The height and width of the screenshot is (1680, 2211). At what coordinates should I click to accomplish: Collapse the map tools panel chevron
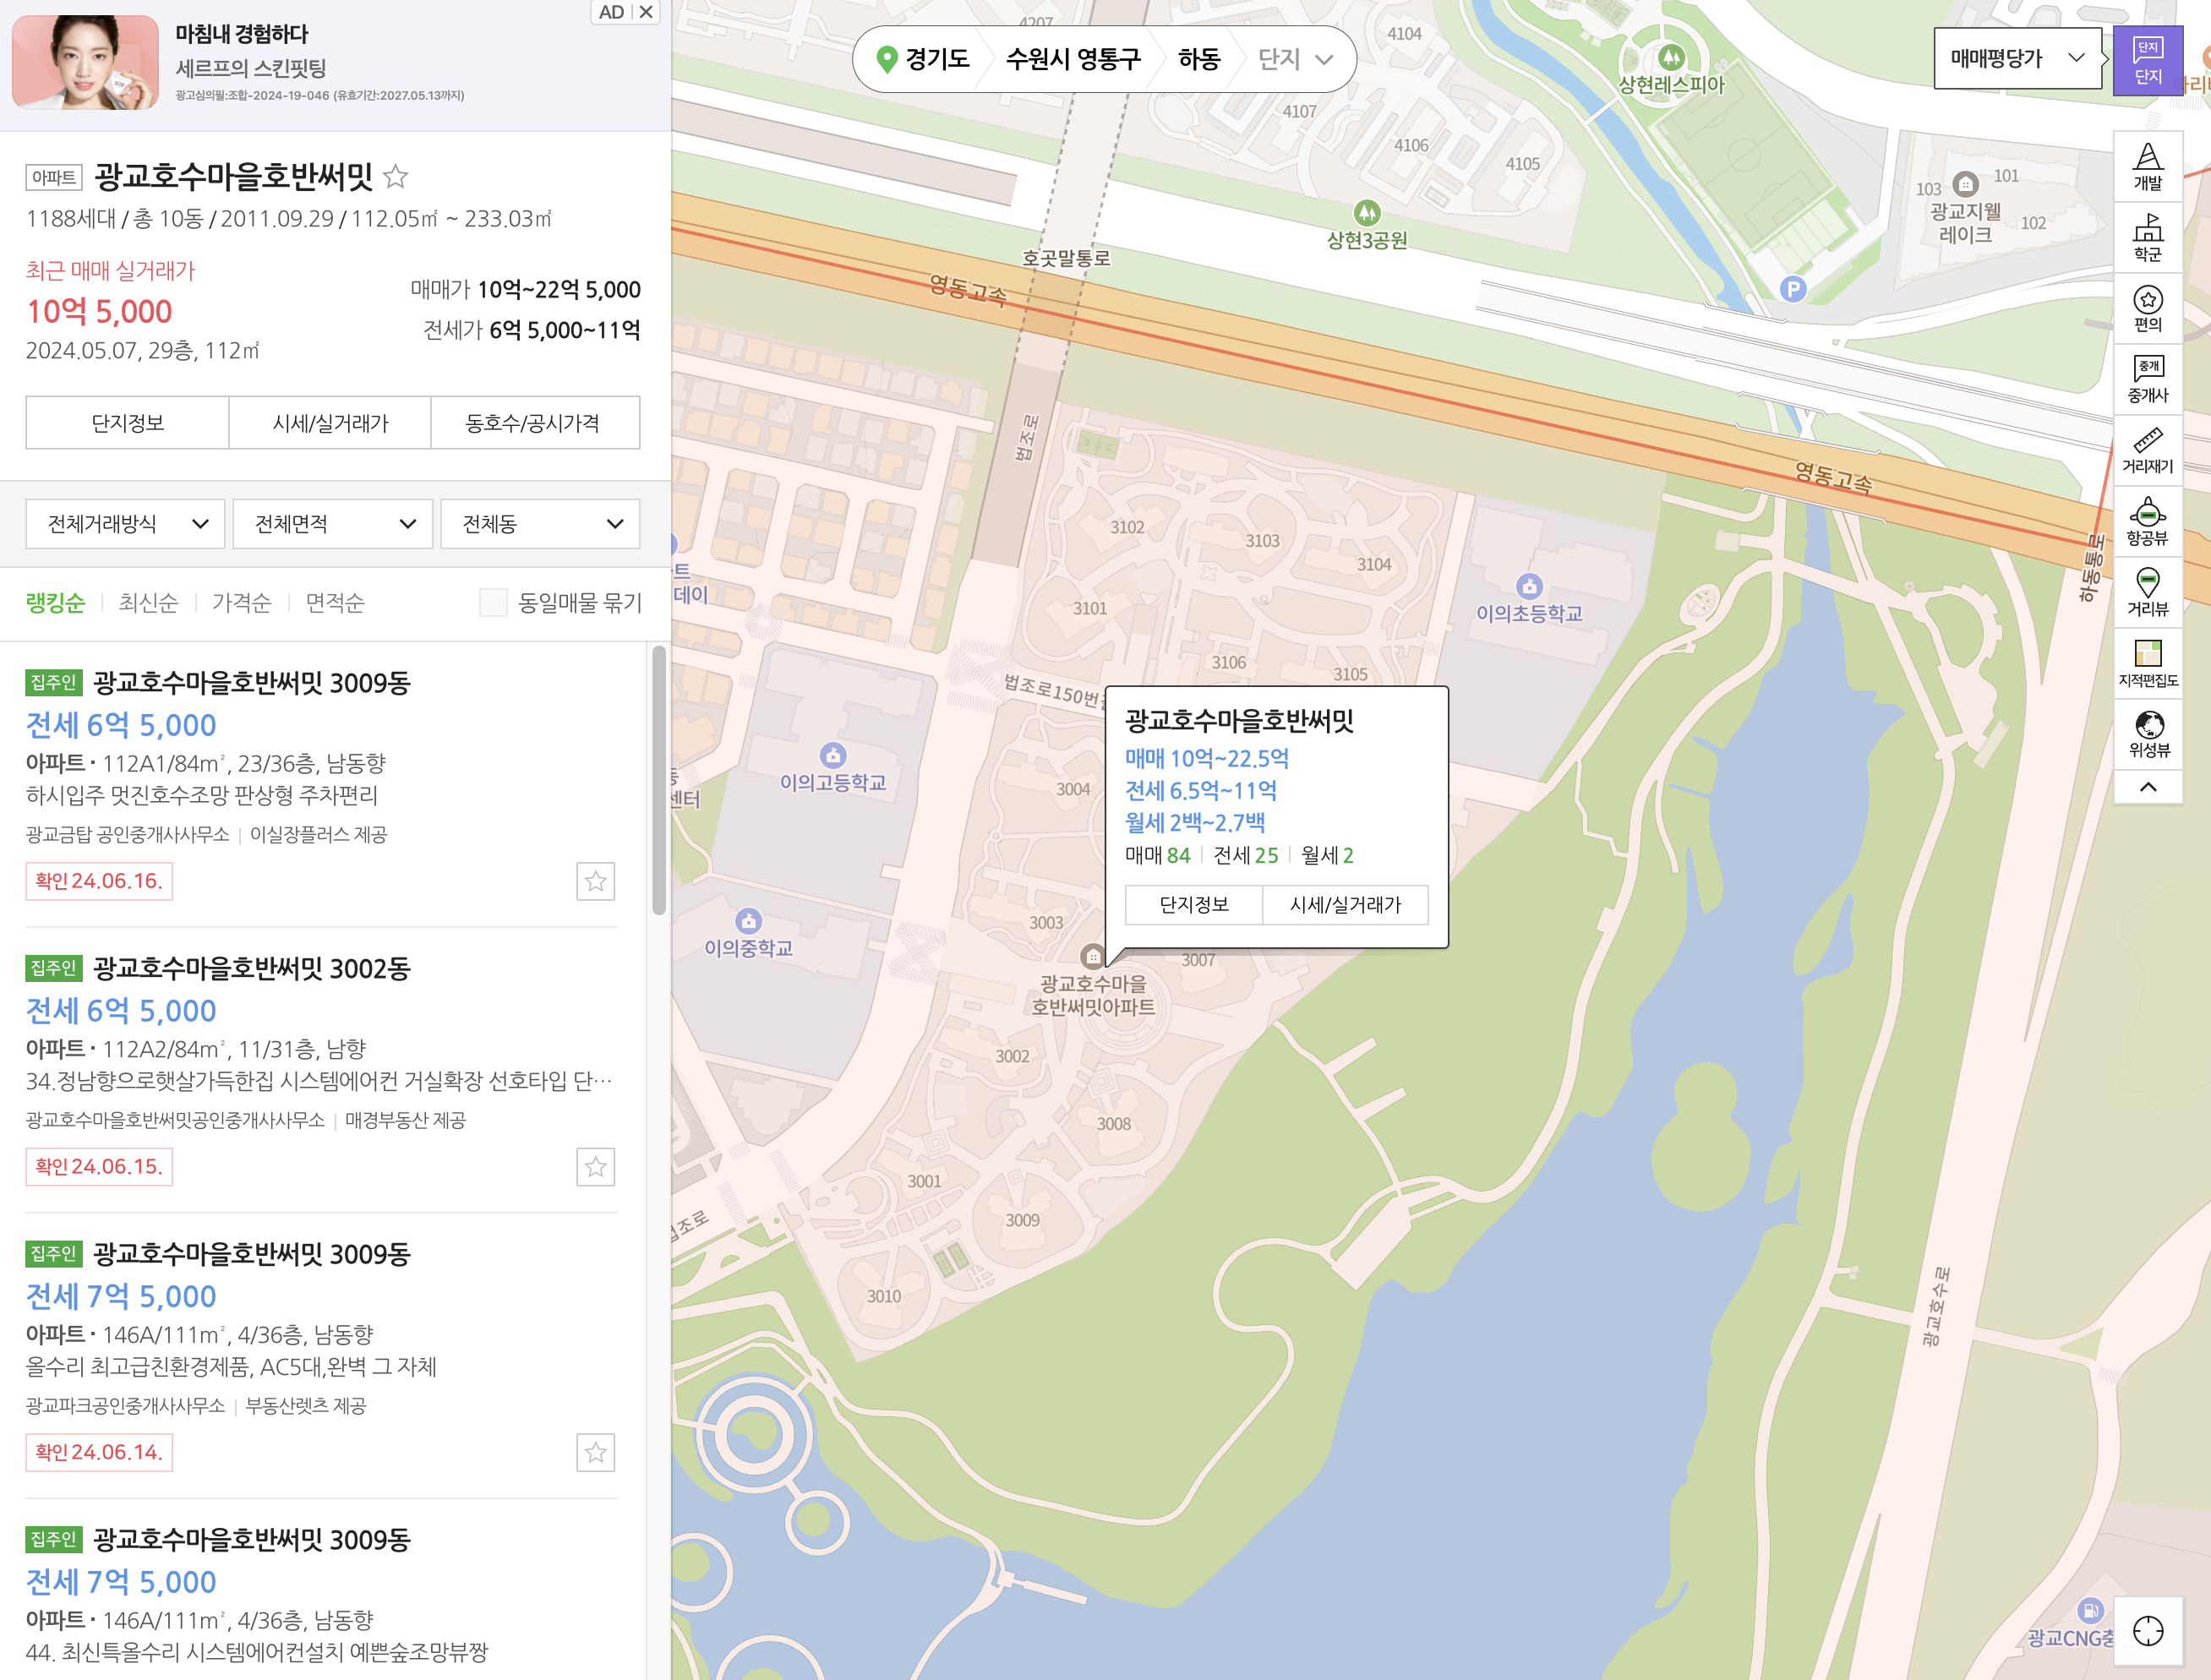coord(2147,787)
